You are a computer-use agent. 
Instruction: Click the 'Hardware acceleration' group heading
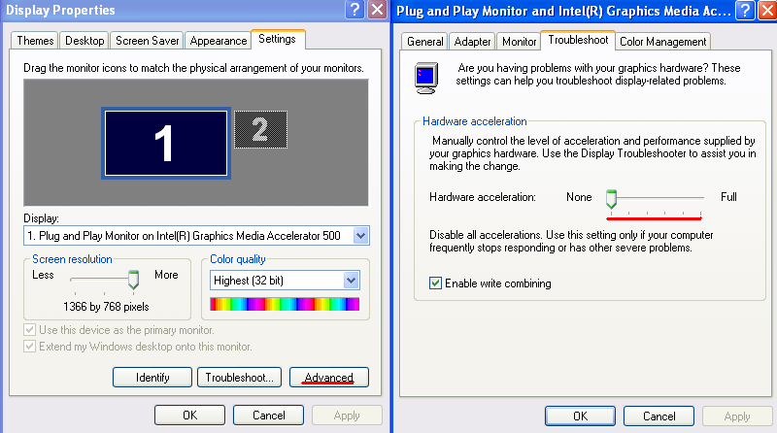(x=475, y=121)
